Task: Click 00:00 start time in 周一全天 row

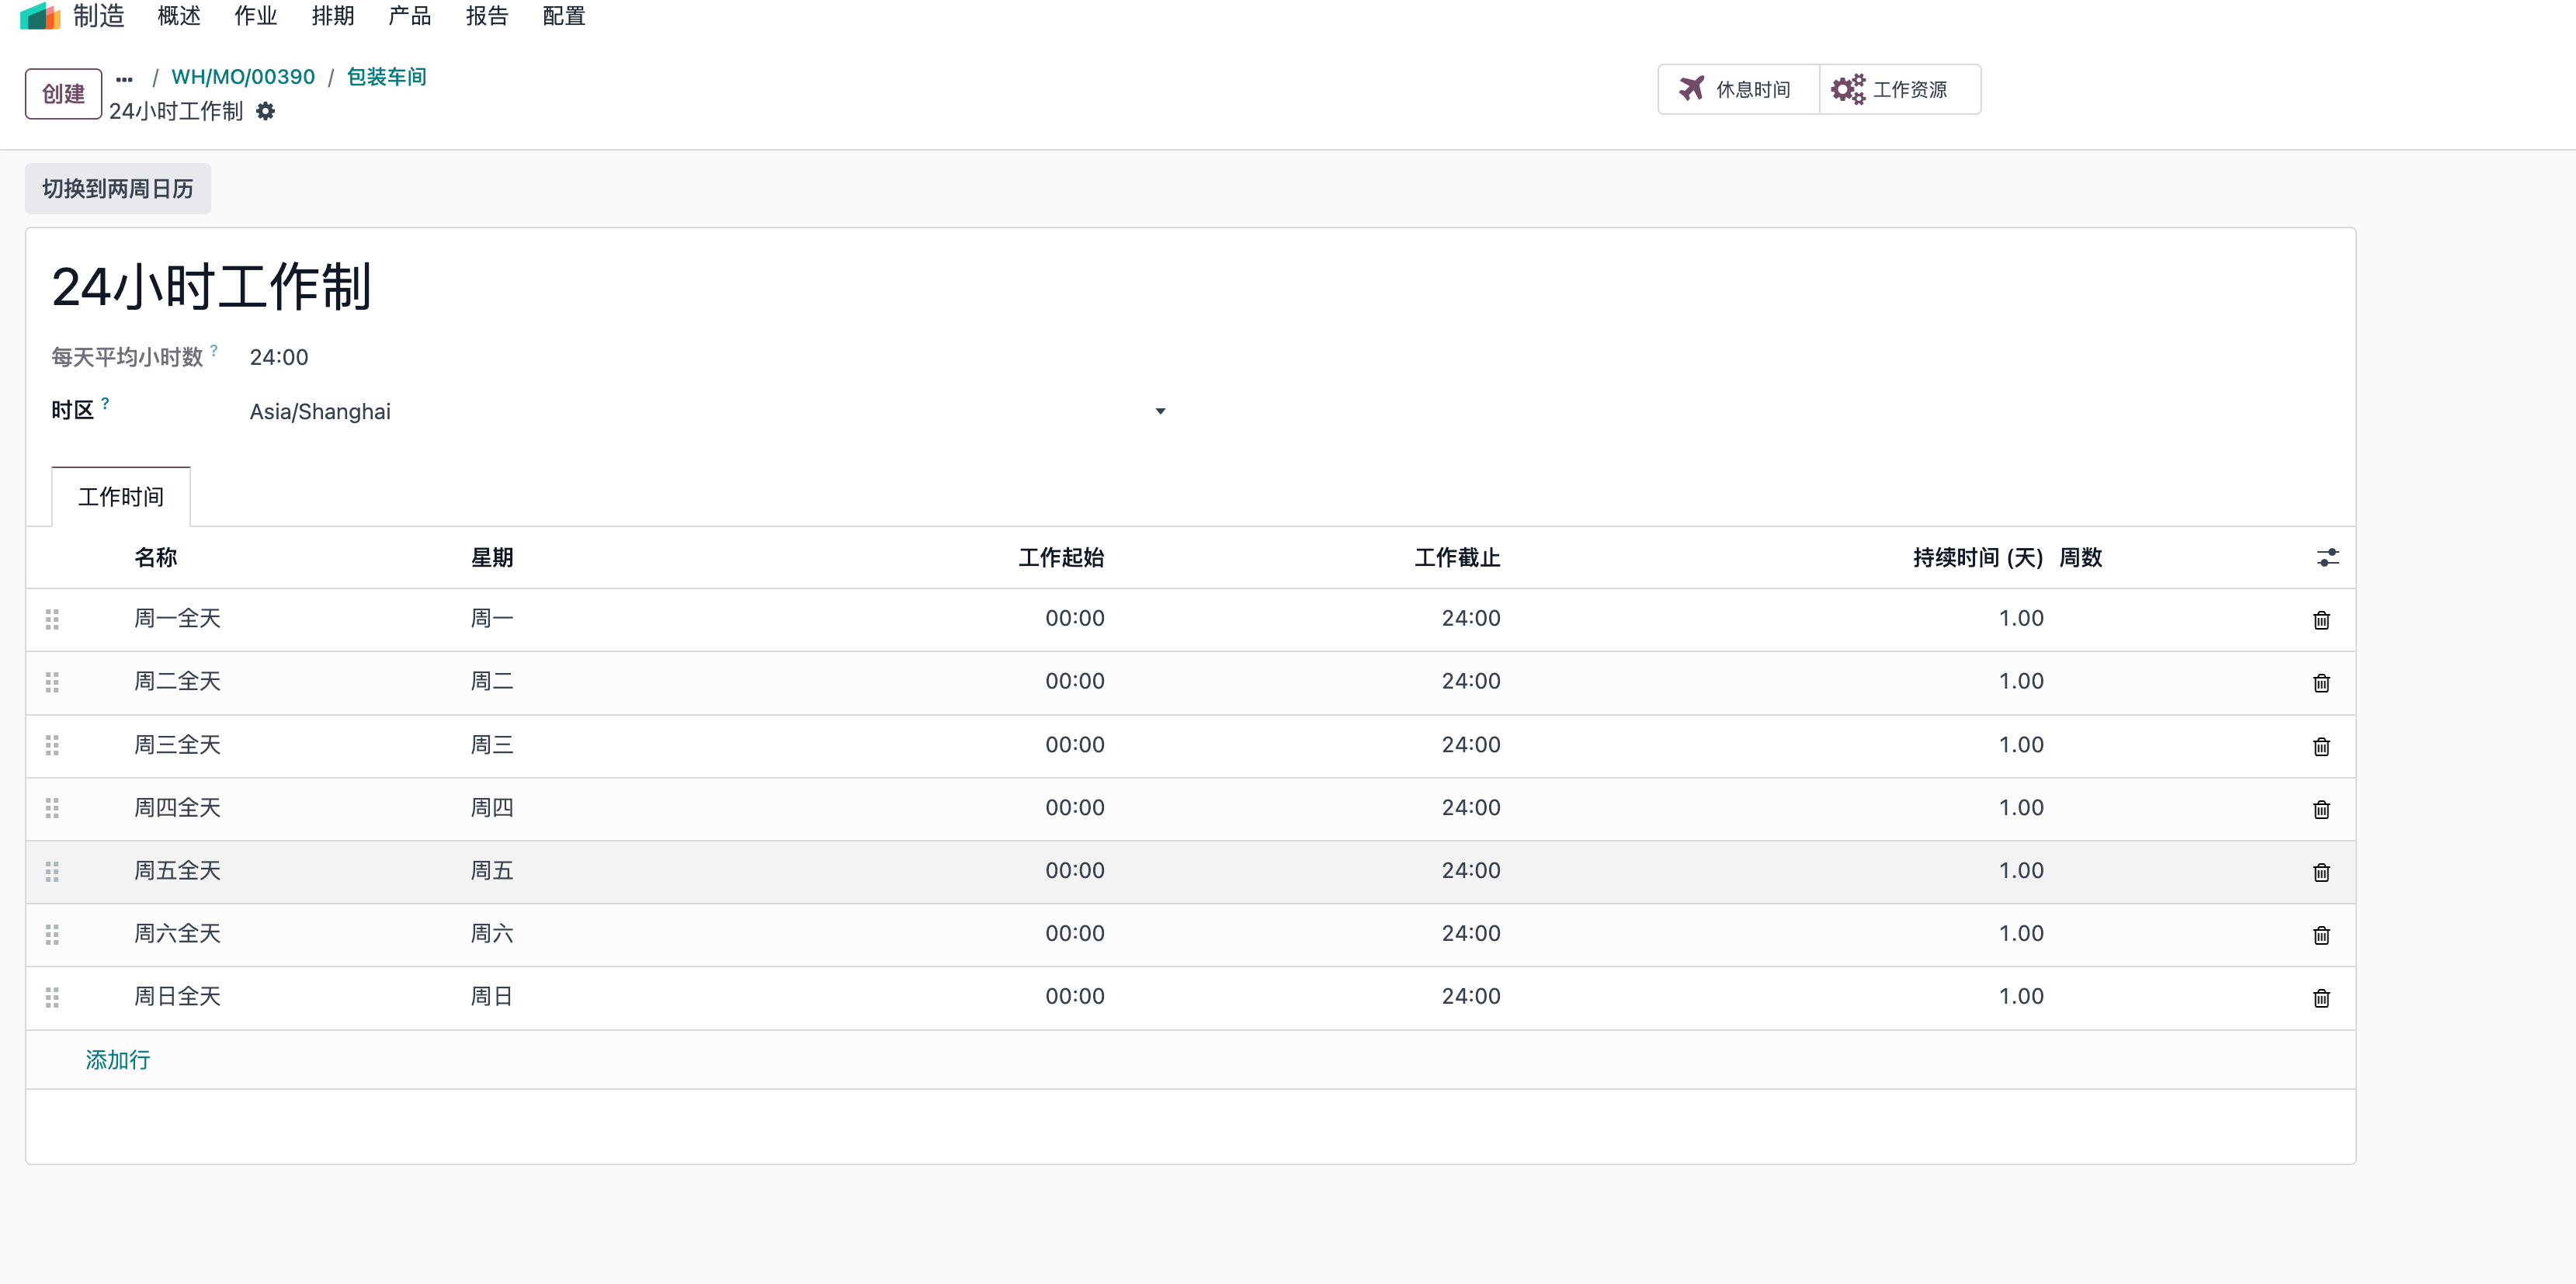Action: [1075, 618]
